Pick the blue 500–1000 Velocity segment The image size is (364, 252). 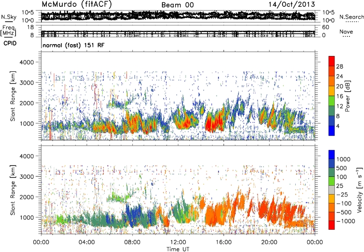pos(332,163)
